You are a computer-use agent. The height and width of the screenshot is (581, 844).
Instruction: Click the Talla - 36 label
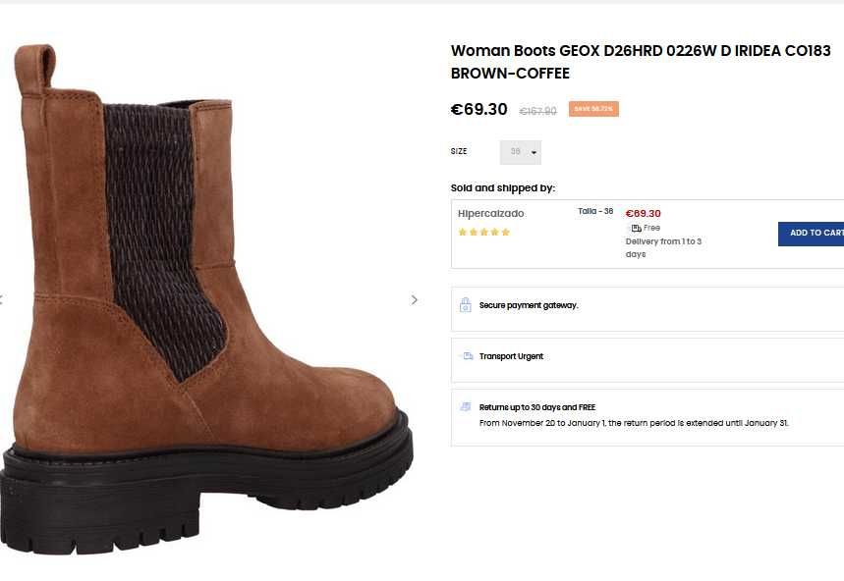tap(595, 212)
